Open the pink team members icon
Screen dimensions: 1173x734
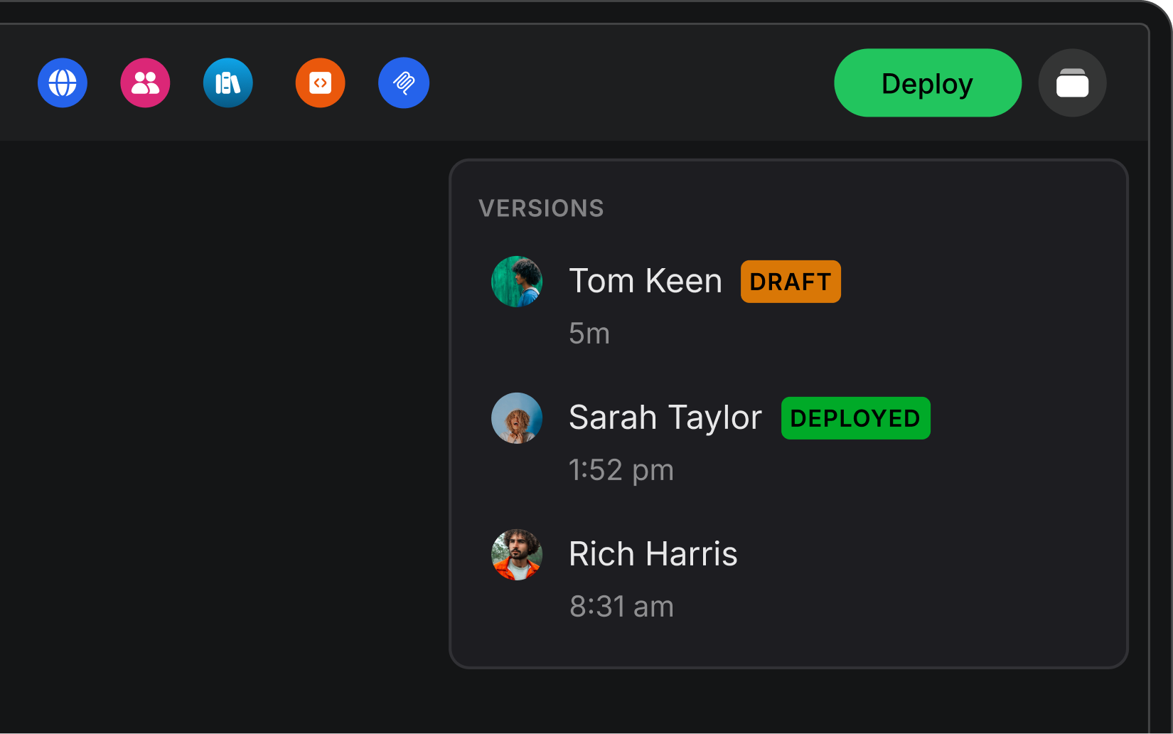(145, 83)
